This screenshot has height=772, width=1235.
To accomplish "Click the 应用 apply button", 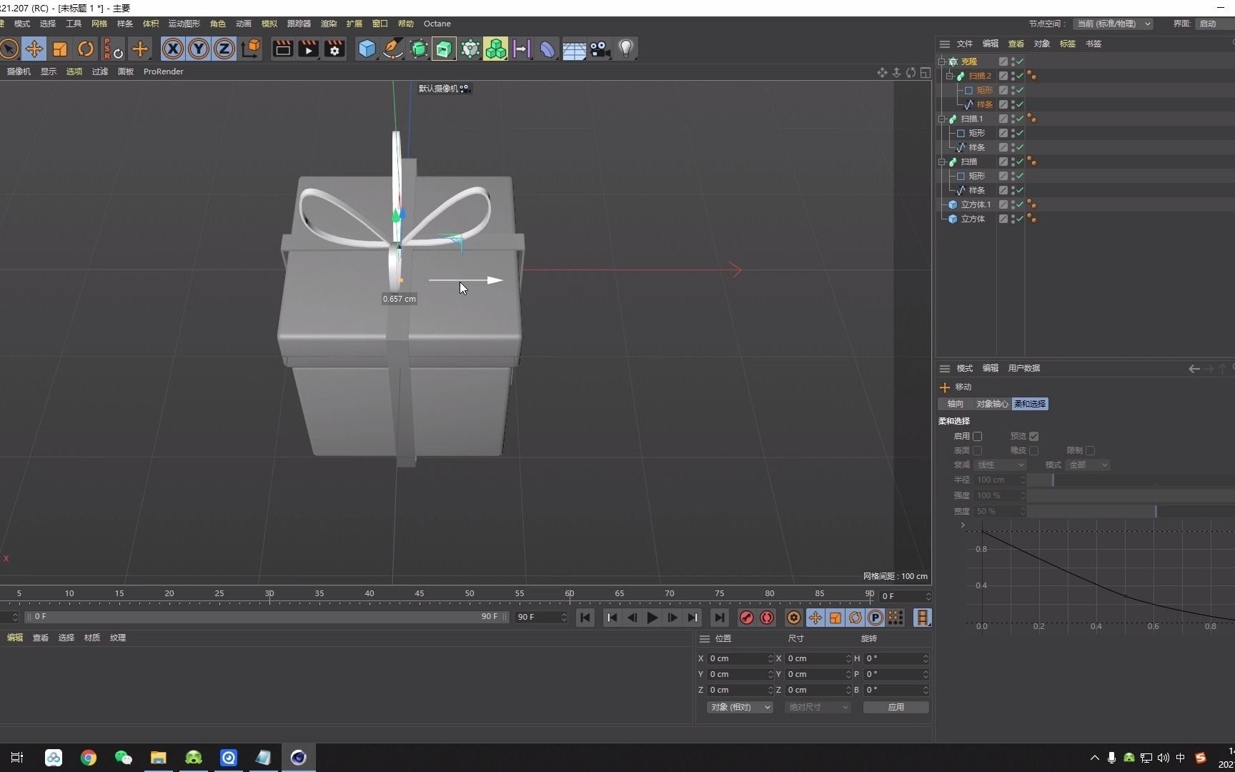I will tap(896, 707).
